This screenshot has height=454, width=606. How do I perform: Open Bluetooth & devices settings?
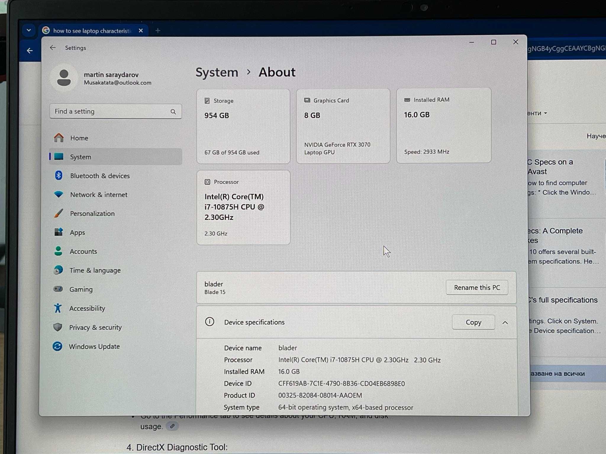coord(115,176)
